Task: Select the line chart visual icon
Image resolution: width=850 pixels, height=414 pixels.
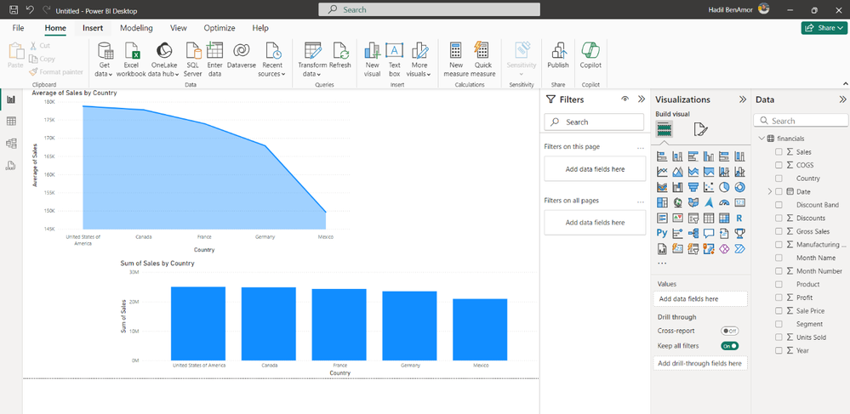Action: point(662,172)
